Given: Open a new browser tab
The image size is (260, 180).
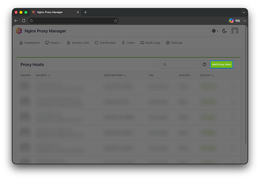Looking at the screenshot, I should click(x=85, y=12).
